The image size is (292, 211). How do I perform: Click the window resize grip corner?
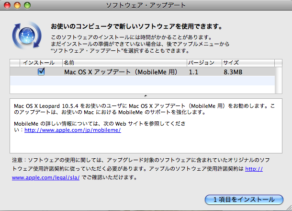click(289, 208)
